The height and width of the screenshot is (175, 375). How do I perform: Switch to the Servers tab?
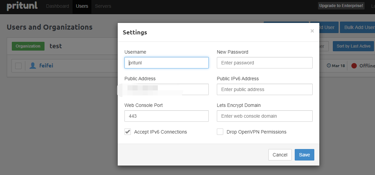(103, 6)
